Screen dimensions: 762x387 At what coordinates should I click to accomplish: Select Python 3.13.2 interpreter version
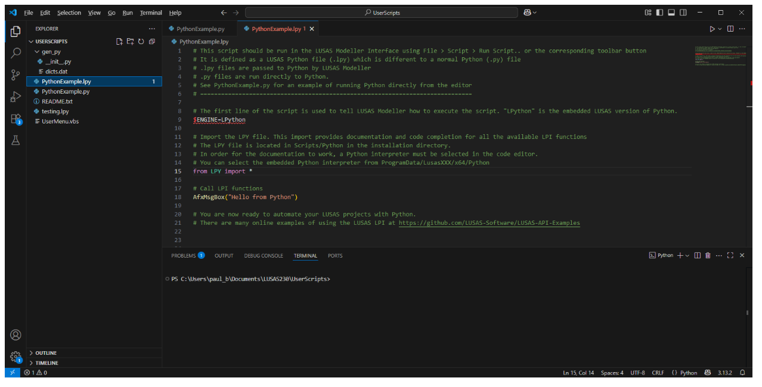click(726, 373)
